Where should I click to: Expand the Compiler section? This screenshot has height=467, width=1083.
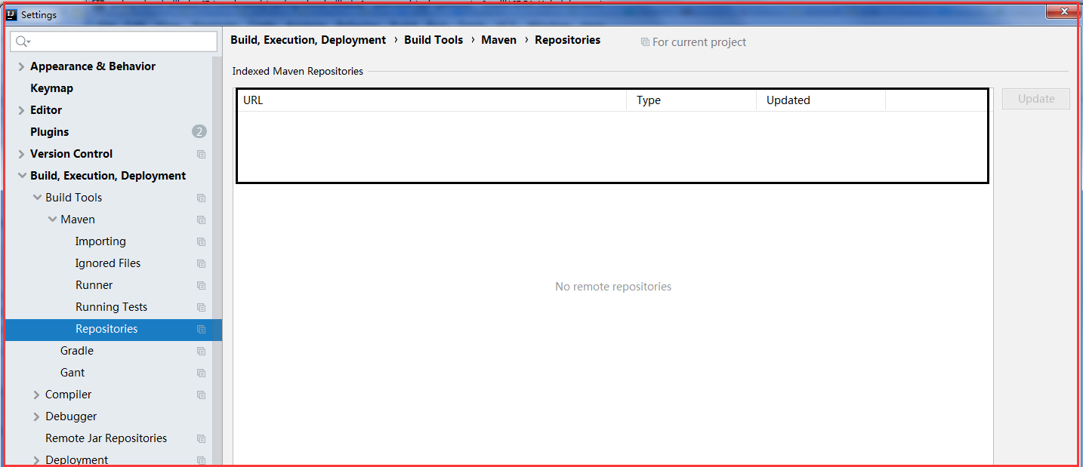[36, 395]
